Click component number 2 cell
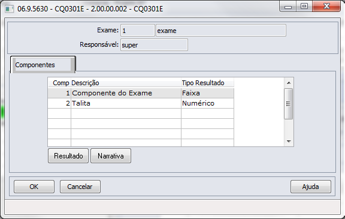Image resolution: width=345 pixels, height=219 pixels. tap(60, 103)
